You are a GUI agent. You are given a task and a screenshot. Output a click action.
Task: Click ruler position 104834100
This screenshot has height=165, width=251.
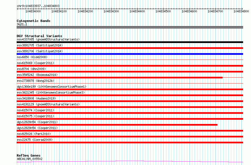pyautogui.click(x=59, y=11)
